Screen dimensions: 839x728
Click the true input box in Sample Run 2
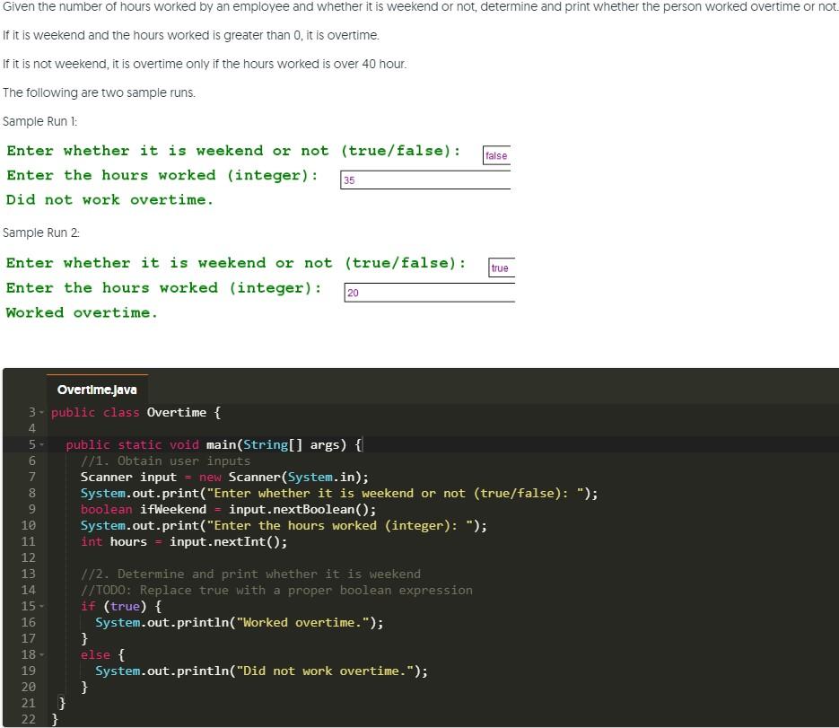click(501, 268)
